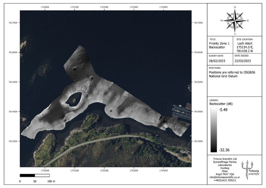Click the 'N' letter on the compass

[x=235, y=7]
